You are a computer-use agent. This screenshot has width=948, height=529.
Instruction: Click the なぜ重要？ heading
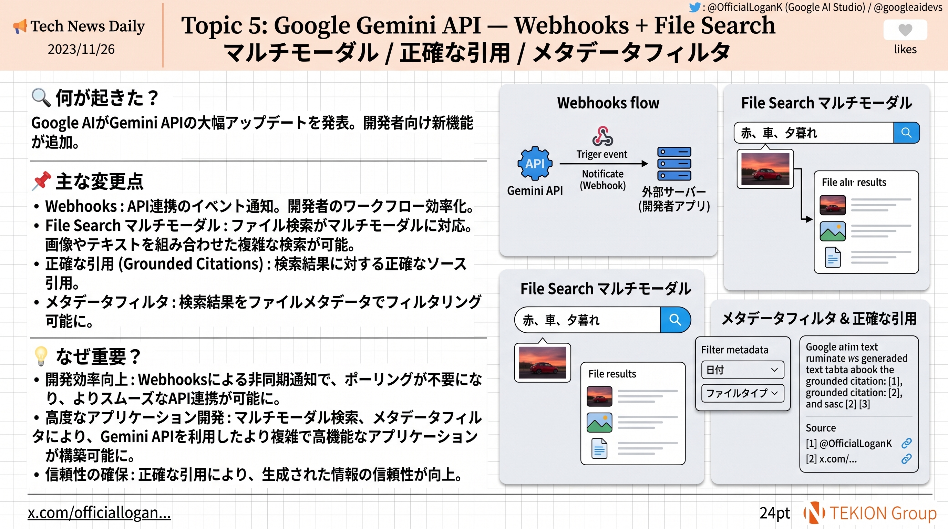[x=98, y=356]
